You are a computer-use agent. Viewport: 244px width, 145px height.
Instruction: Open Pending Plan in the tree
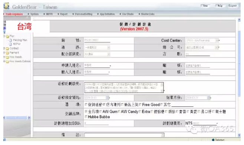pyautogui.click(x=20, y=40)
